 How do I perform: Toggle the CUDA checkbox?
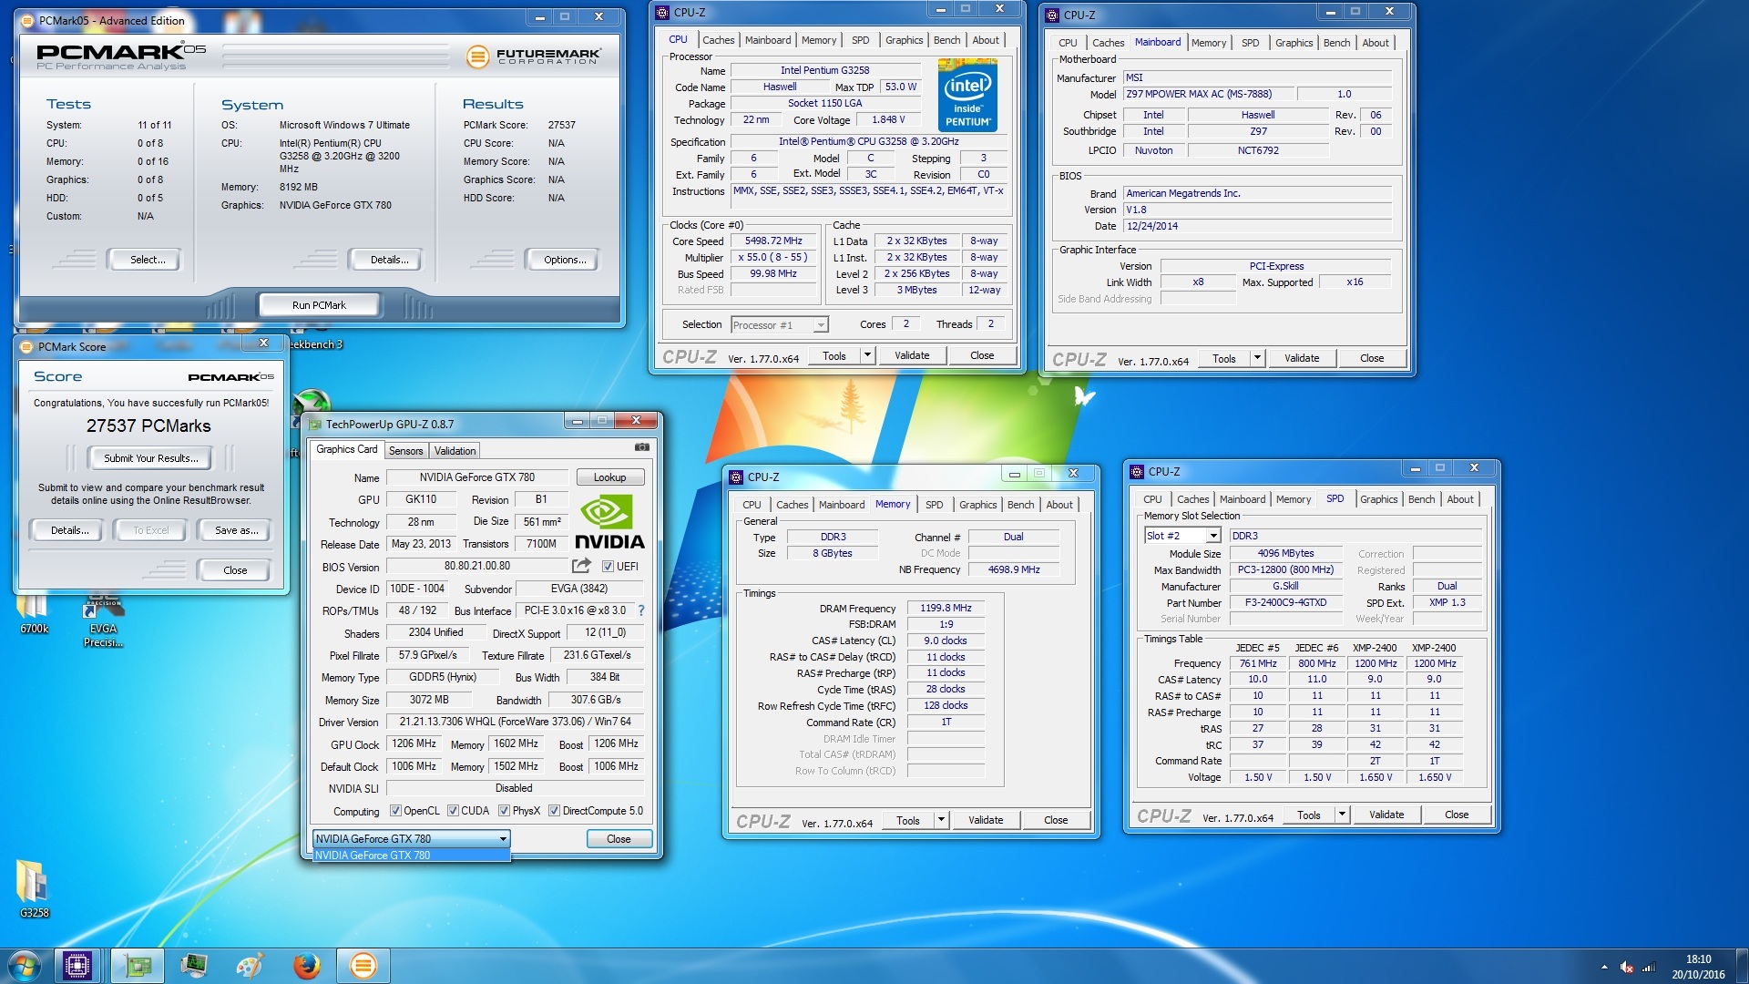(x=453, y=811)
